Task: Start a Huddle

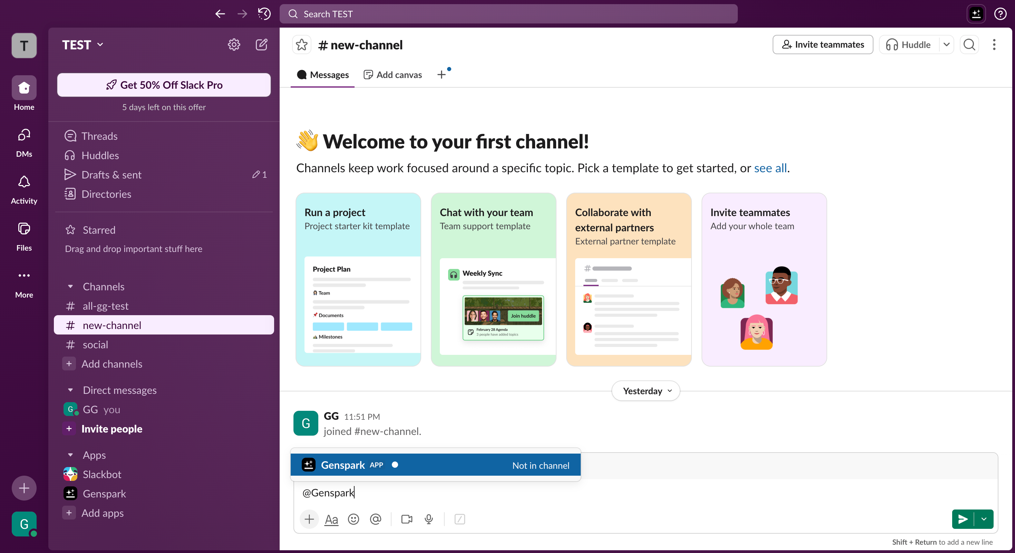Action: [908, 45]
